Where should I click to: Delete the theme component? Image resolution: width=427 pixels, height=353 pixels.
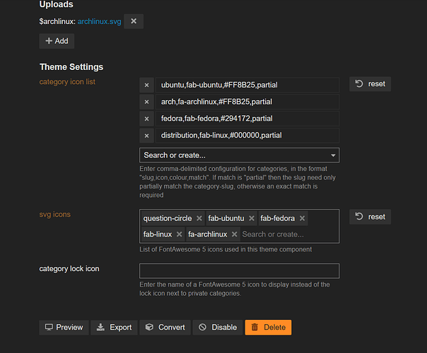pos(268,328)
